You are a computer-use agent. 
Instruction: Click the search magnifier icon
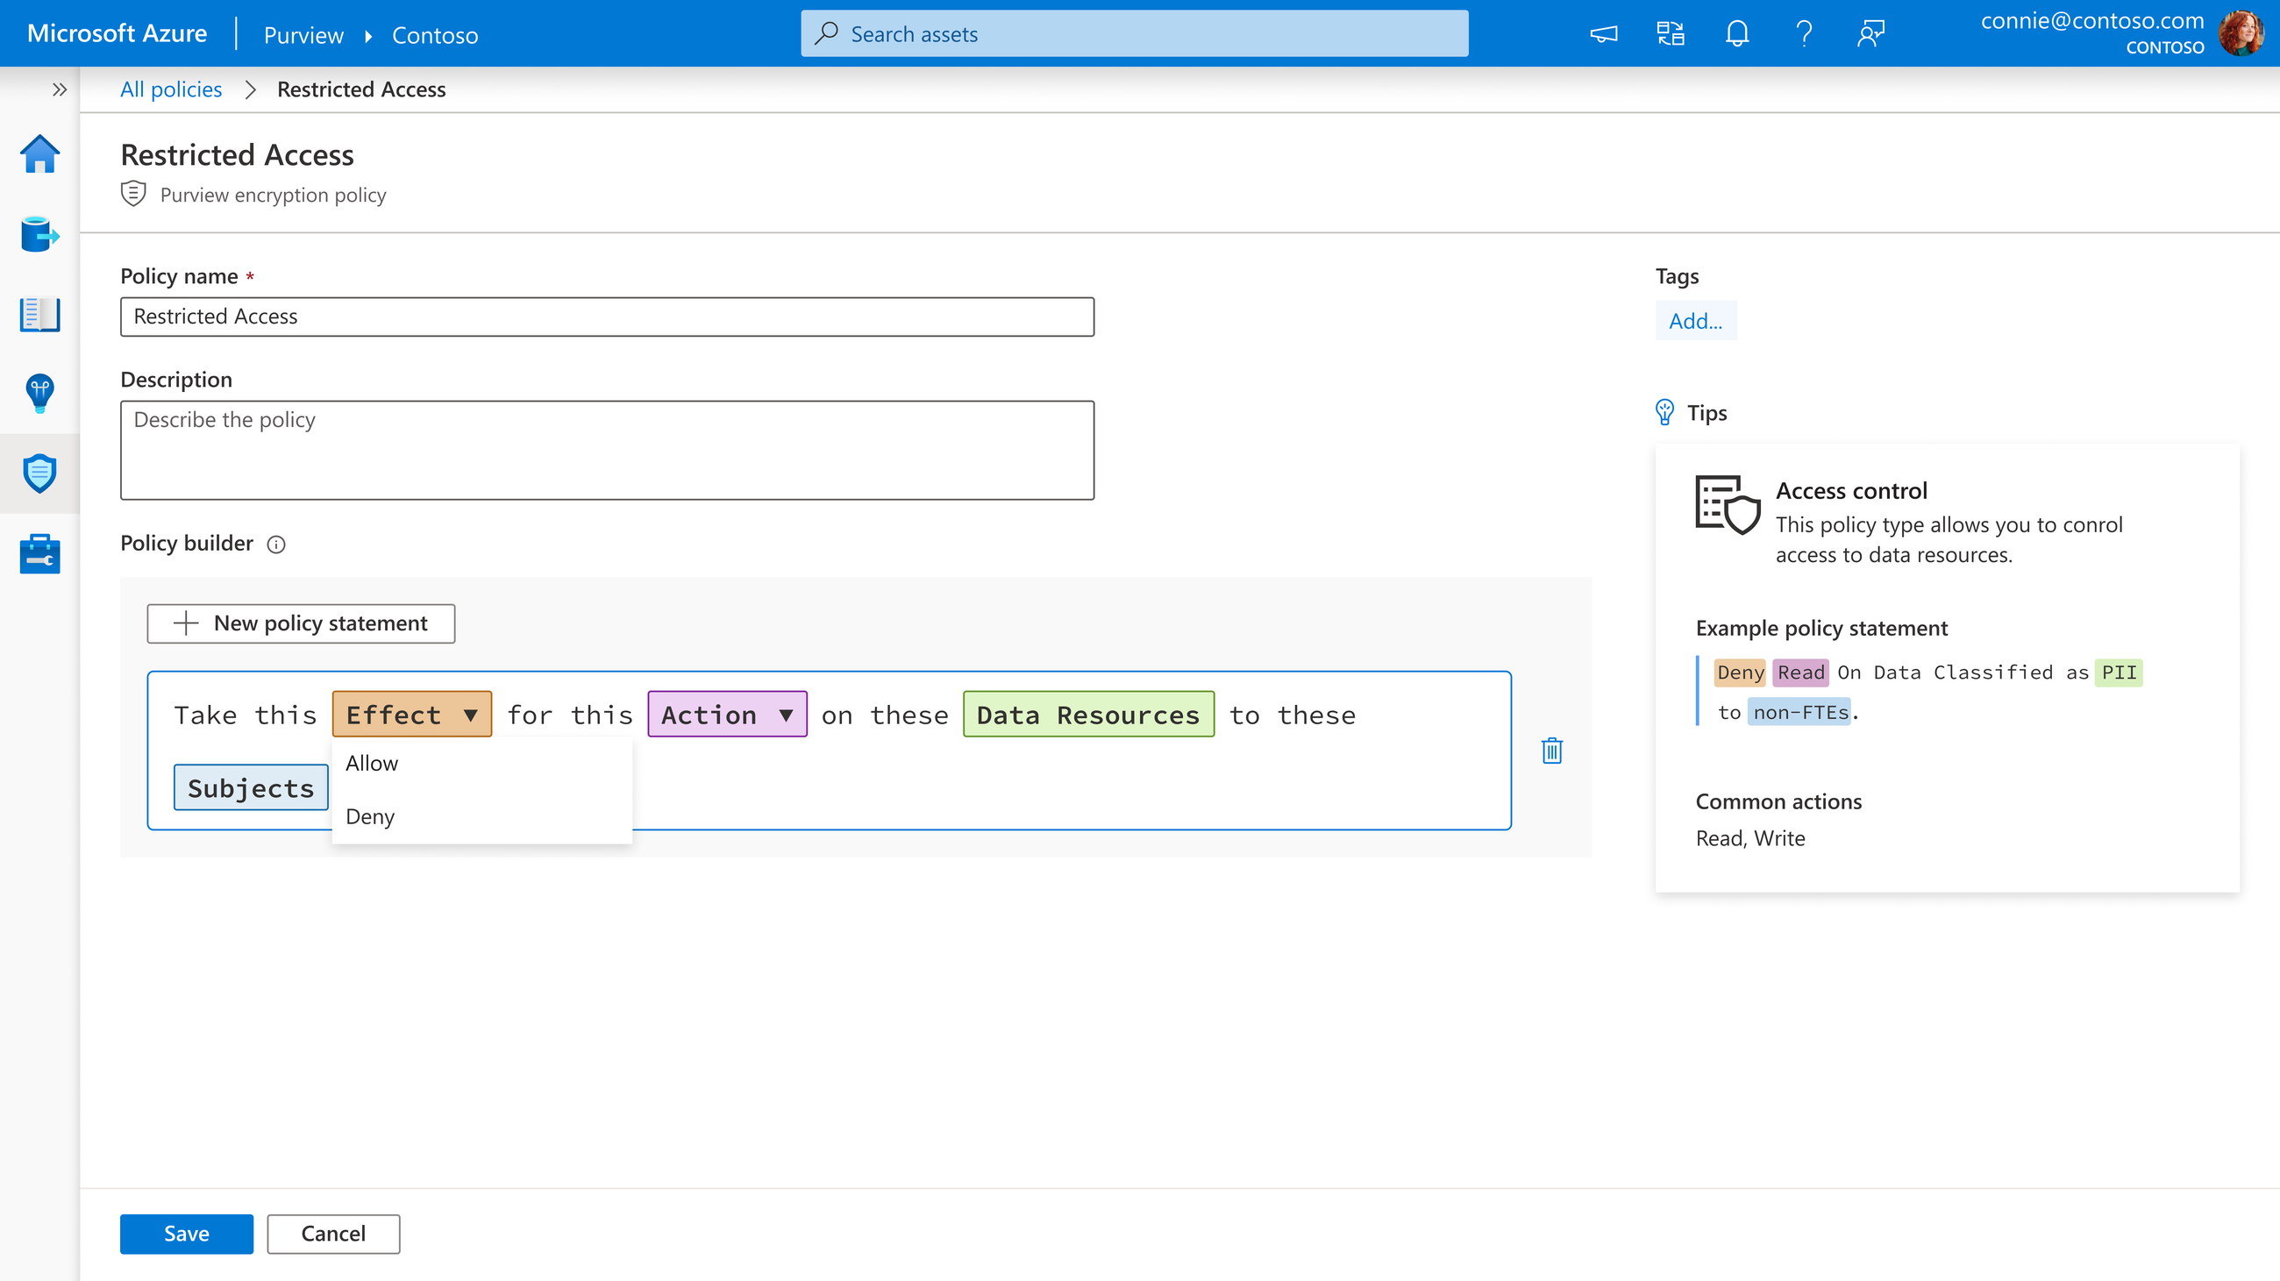point(827,33)
